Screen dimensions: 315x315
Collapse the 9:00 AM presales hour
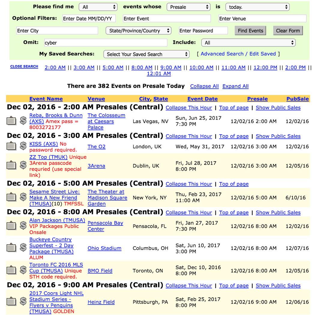click(189, 286)
